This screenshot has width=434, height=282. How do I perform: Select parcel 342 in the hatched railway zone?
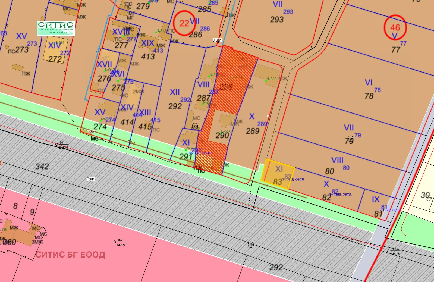[x=42, y=166]
